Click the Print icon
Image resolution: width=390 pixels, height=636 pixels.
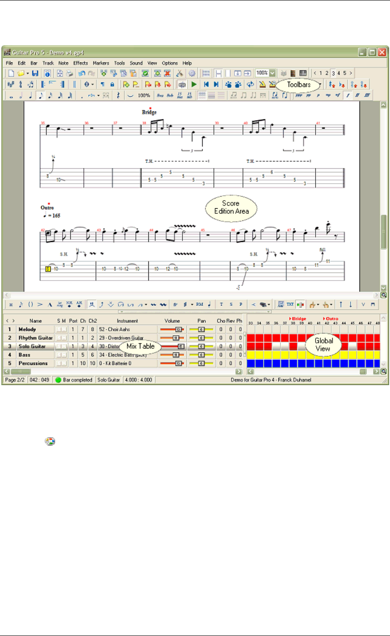[69, 73]
